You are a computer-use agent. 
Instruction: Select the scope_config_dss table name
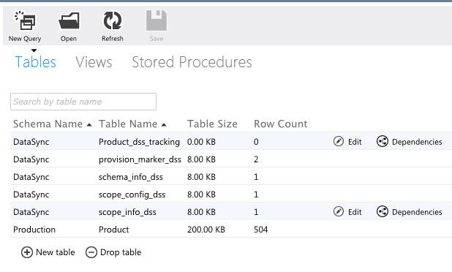coord(132,194)
